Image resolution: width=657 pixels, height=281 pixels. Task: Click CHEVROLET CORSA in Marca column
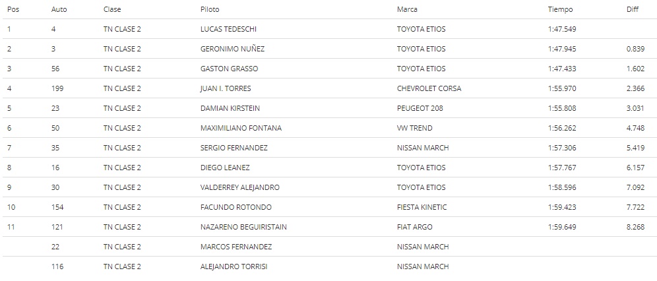pos(429,89)
